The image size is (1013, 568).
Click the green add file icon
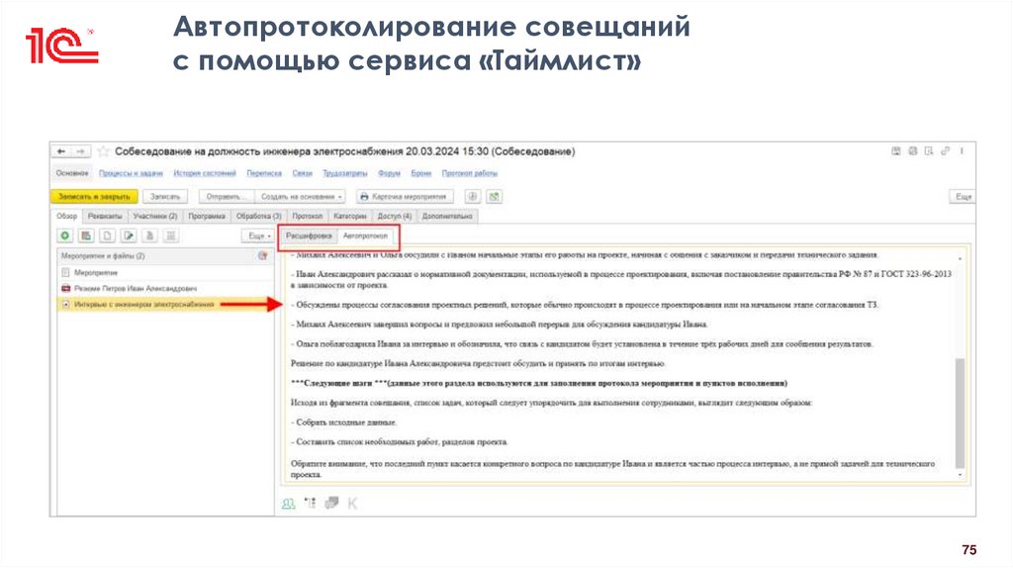pos(64,236)
